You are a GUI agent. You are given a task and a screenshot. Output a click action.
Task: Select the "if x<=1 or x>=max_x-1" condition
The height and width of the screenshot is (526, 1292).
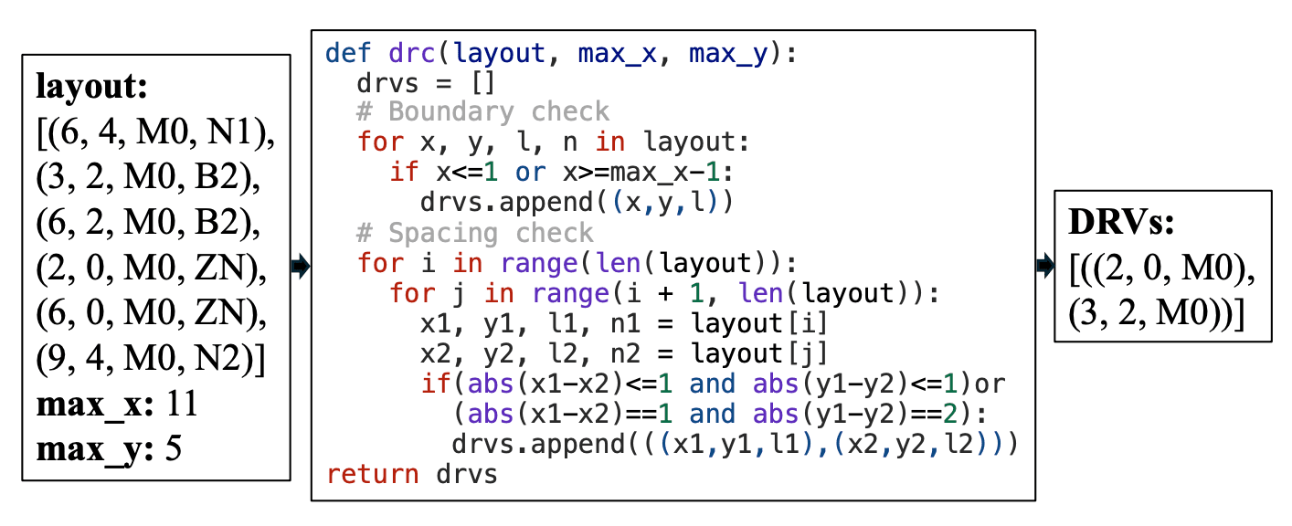click(559, 173)
